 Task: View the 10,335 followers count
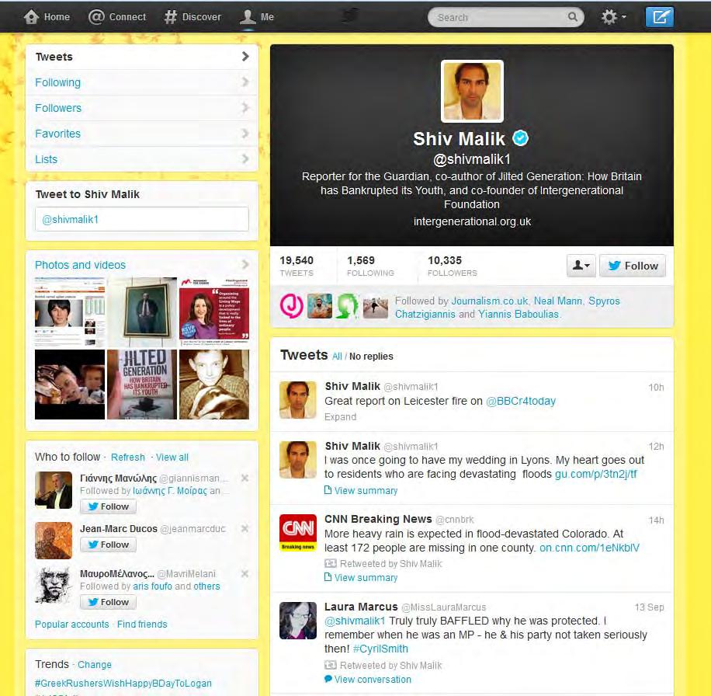pyautogui.click(x=453, y=266)
